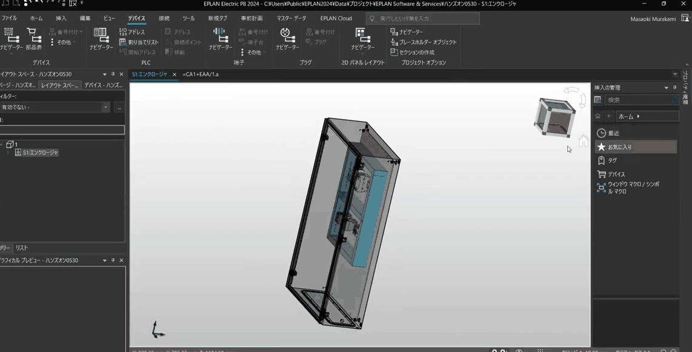
Task: Switch to the =CA1+EAA/1.a tab
Action: tap(200, 74)
